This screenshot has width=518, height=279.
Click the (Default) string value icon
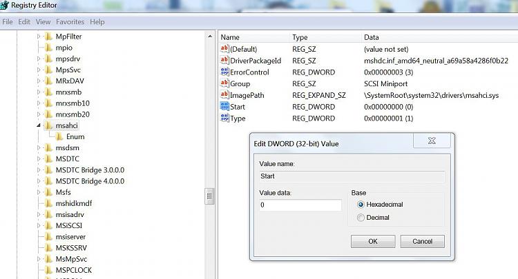pyautogui.click(x=224, y=49)
